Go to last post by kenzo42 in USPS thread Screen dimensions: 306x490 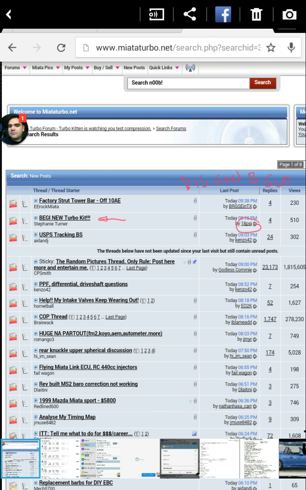pyautogui.click(x=255, y=240)
